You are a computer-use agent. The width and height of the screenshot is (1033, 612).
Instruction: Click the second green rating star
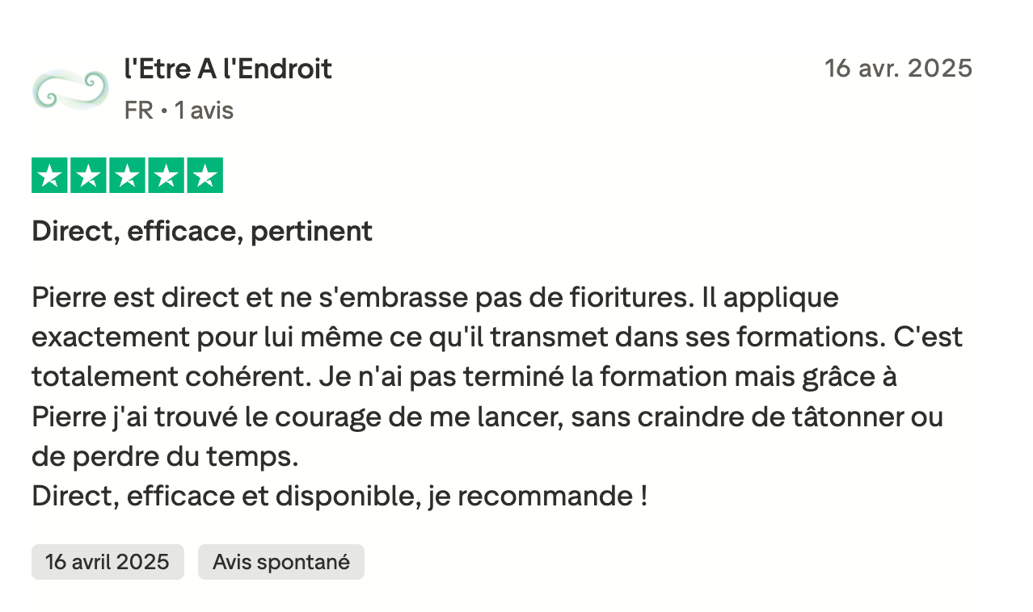point(89,175)
